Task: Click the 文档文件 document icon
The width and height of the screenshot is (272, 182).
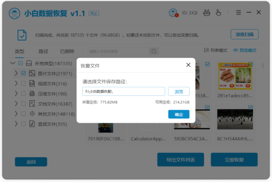Action: coord(32,103)
